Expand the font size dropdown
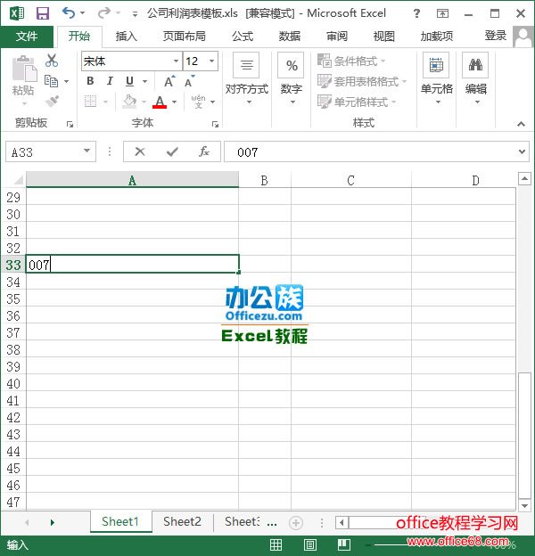The height and width of the screenshot is (556, 535). click(212, 61)
